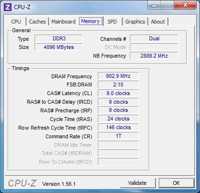This screenshot has width=200, height=193.
Task: Click the Memory tab
Action: pos(91,21)
